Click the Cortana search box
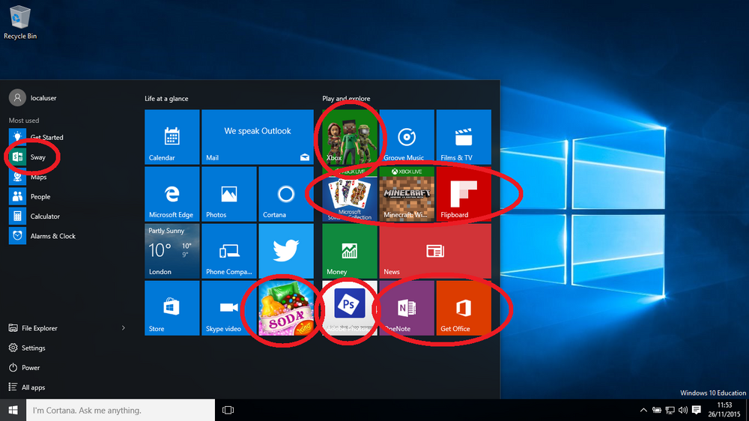 click(x=121, y=410)
